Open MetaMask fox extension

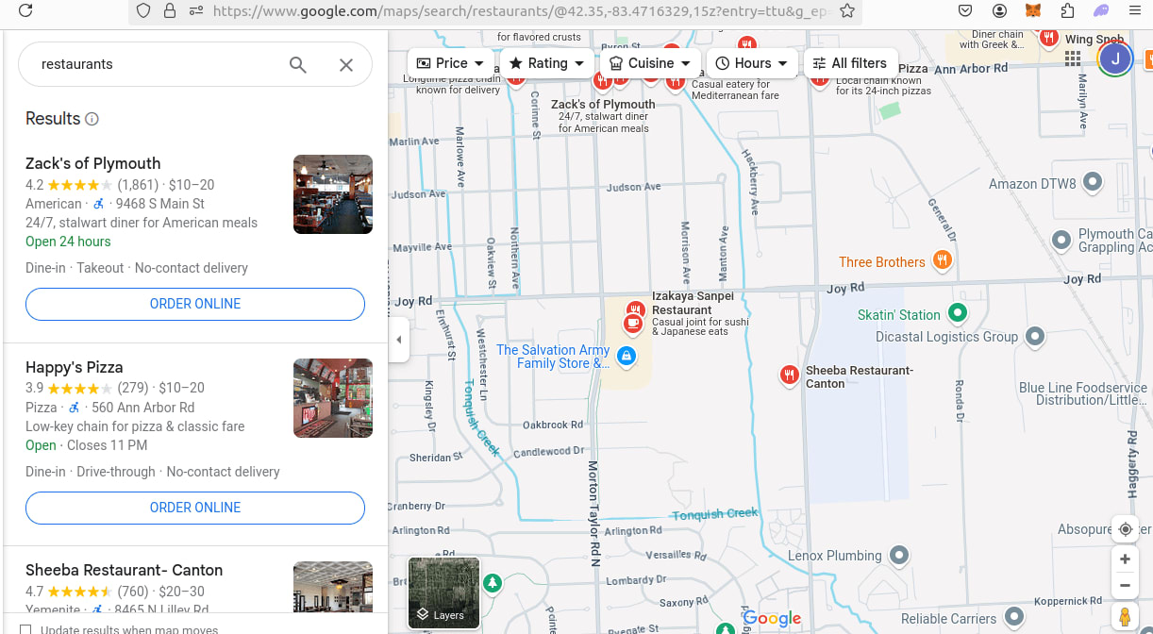(x=1033, y=10)
